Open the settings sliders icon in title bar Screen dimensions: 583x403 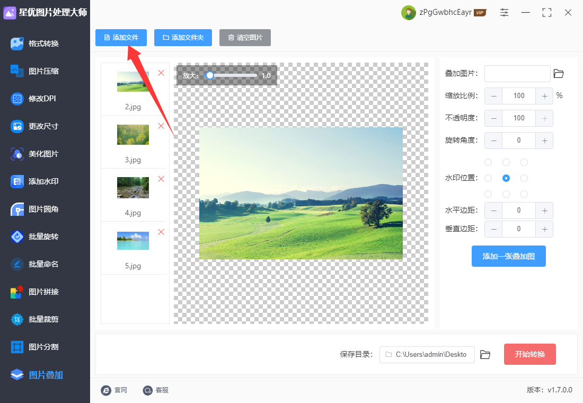[504, 13]
